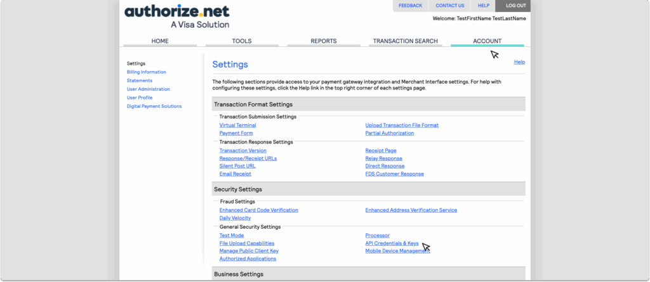Click the Help link beside Settings heading
Viewport: 650px width, 282px height.
(x=519, y=62)
